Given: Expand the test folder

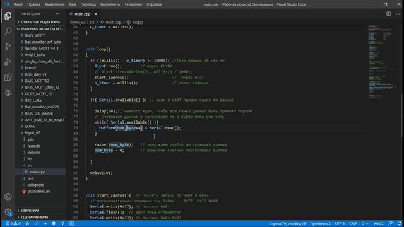Looking at the screenshot, I should pyautogui.click(x=31, y=178).
